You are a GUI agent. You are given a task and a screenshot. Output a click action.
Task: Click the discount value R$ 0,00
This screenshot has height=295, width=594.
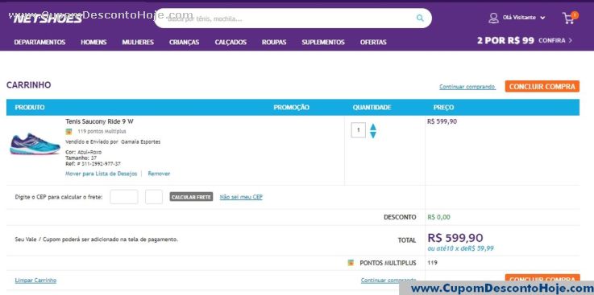[x=439, y=217]
